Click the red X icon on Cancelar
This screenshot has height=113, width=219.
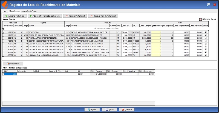[123, 109]
